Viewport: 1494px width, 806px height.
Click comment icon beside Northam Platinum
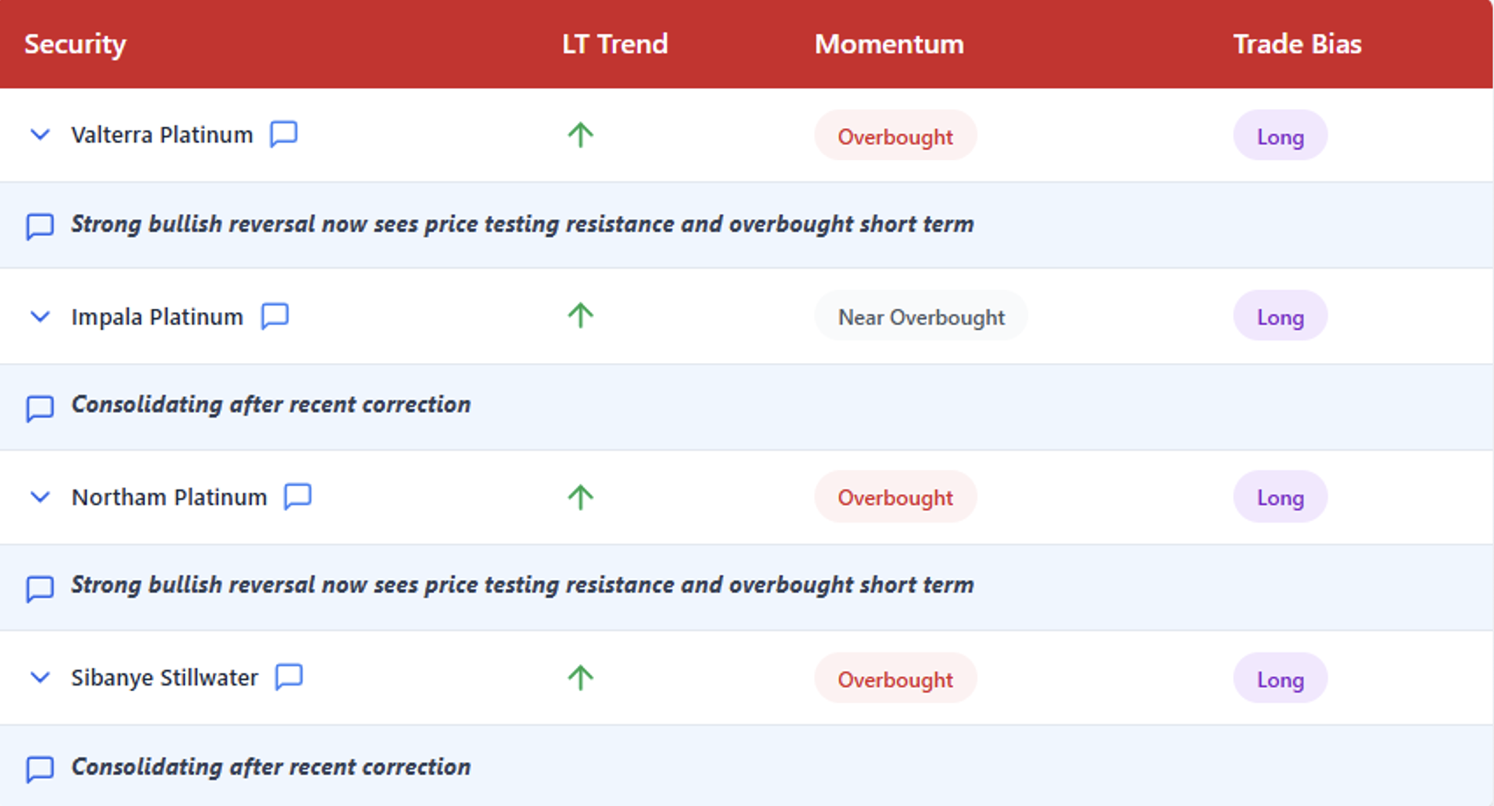(297, 496)
